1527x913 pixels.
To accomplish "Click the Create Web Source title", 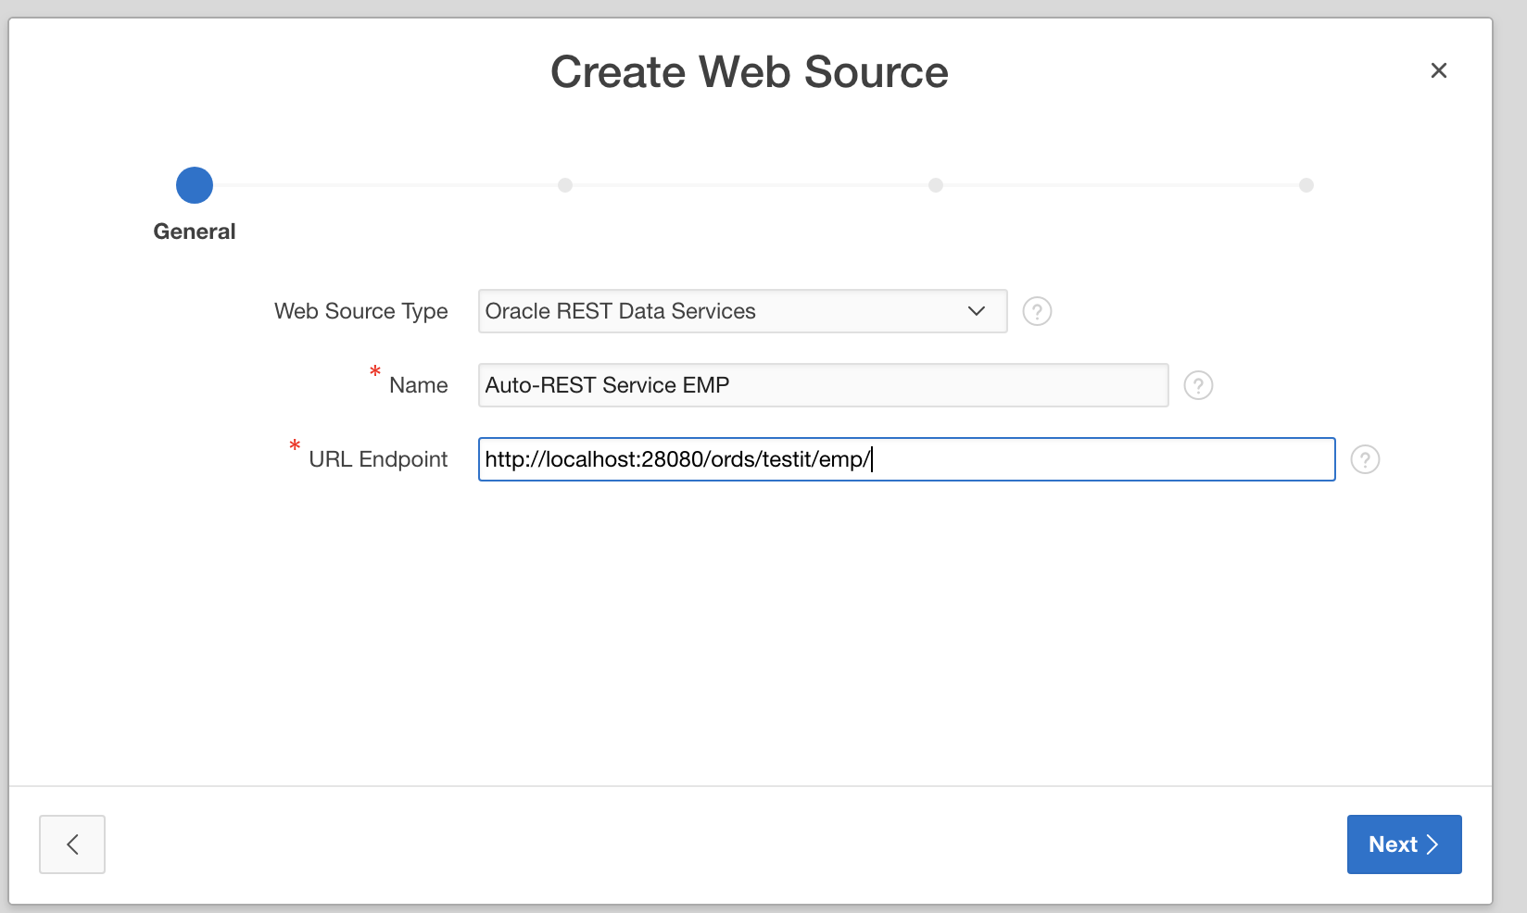I will (749, 72).
